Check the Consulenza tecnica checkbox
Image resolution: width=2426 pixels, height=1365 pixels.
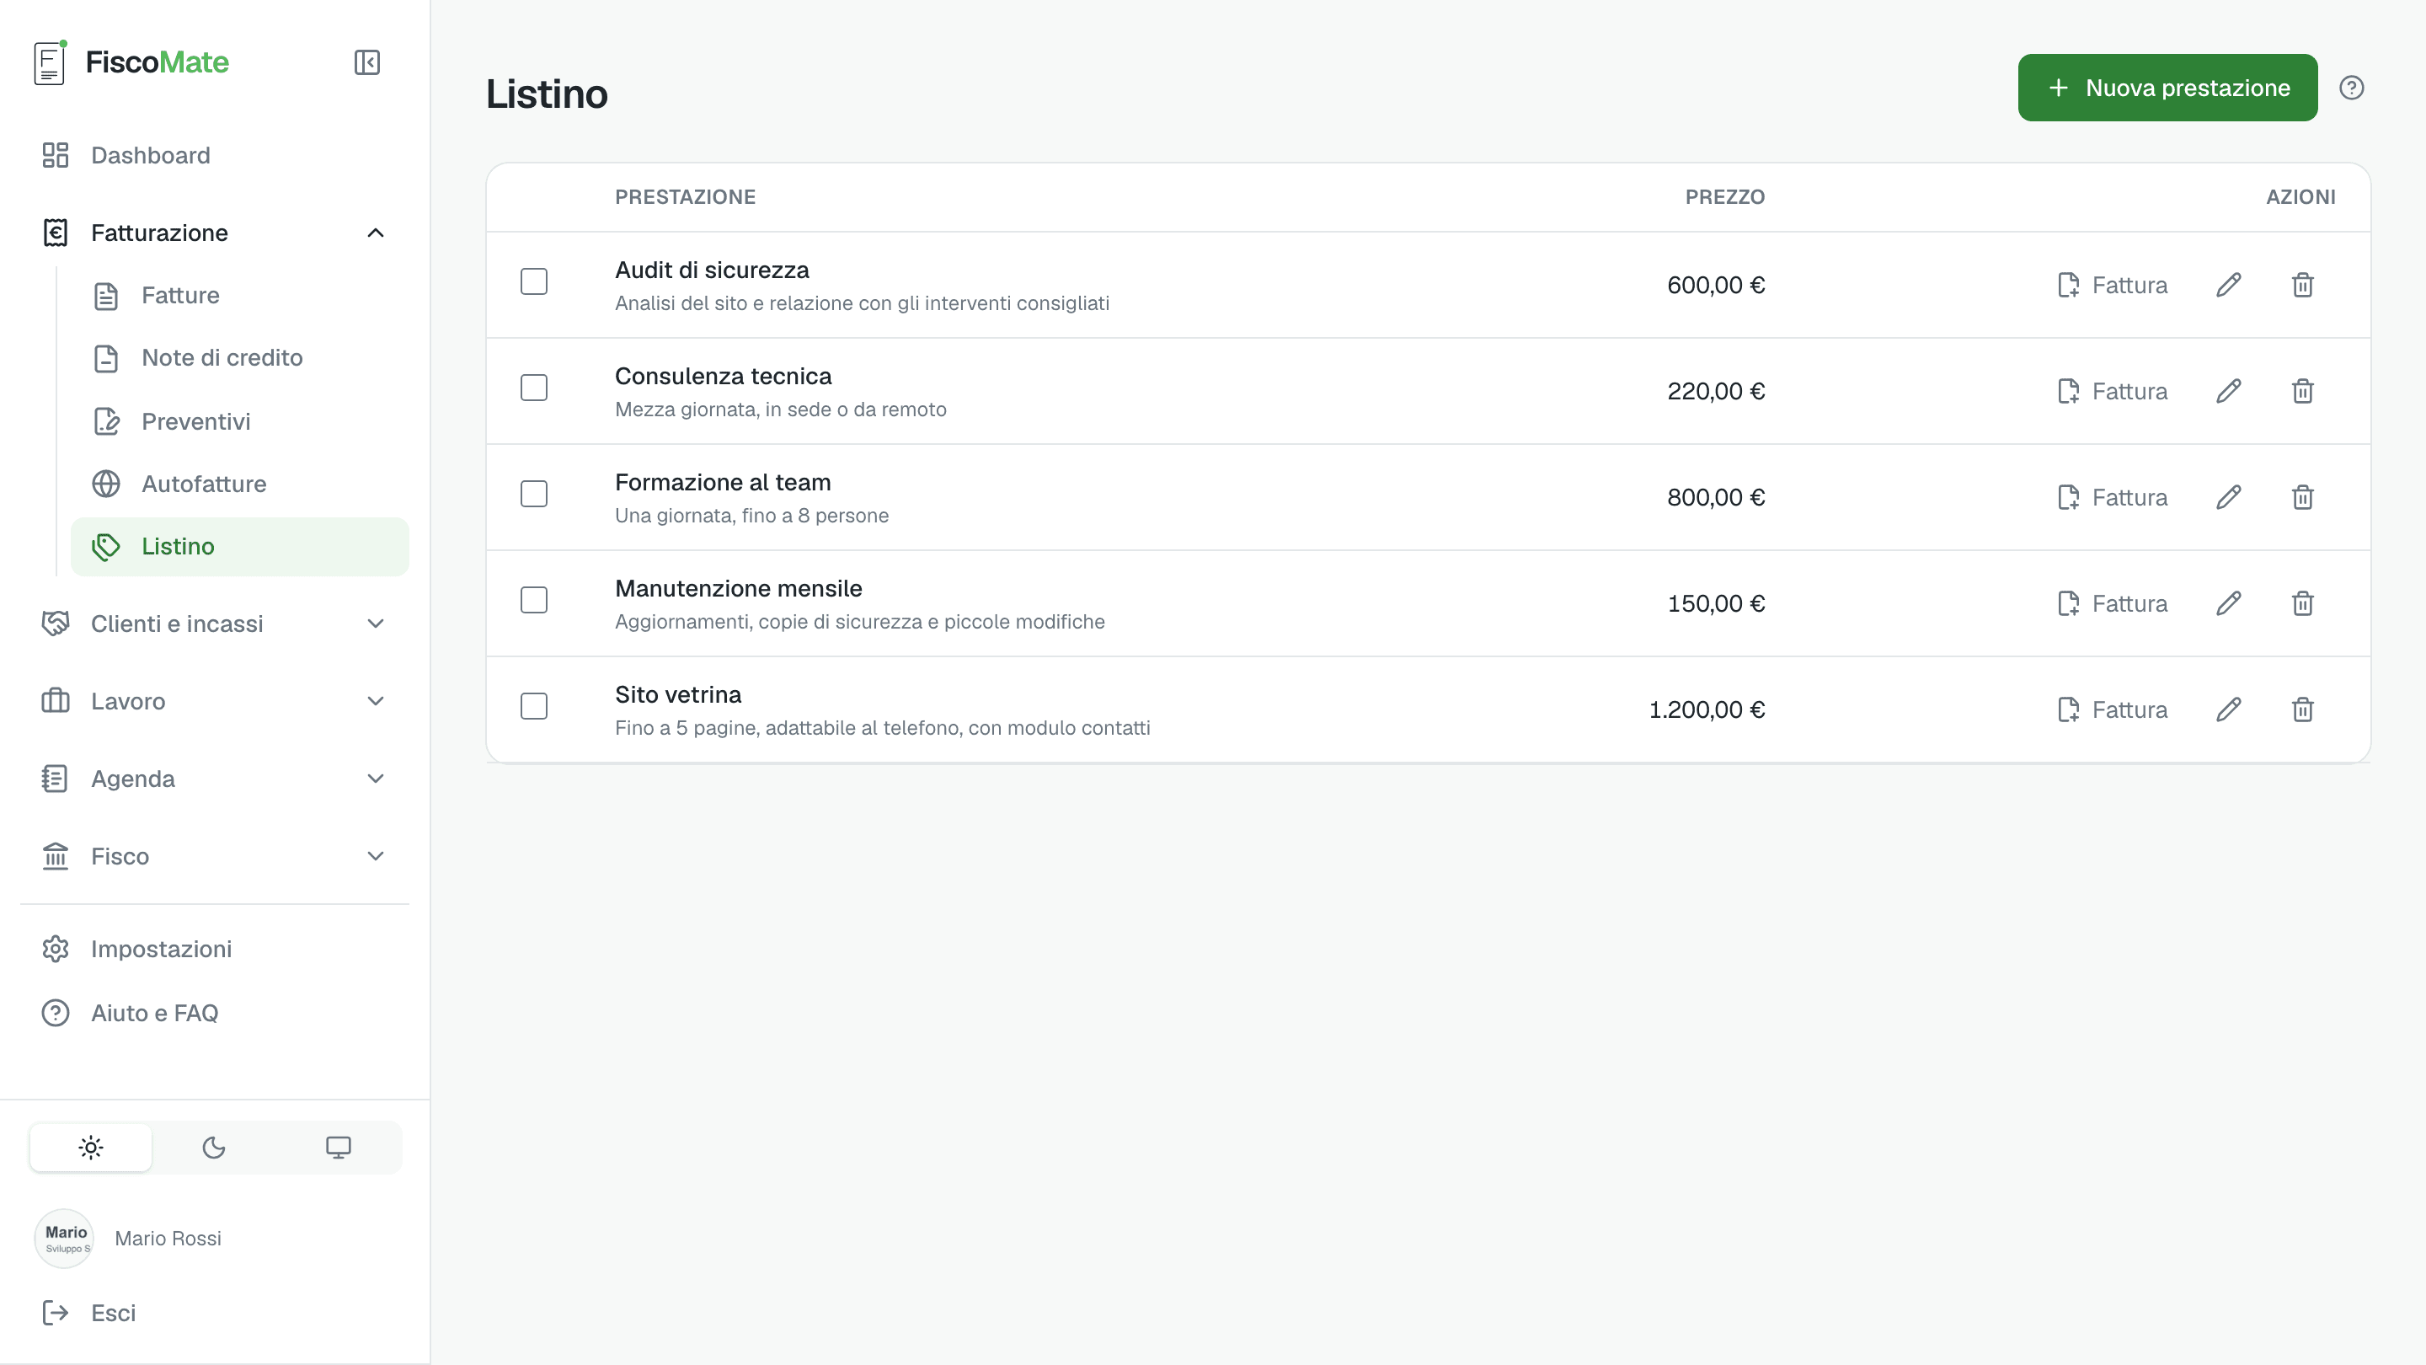point(534,388)
